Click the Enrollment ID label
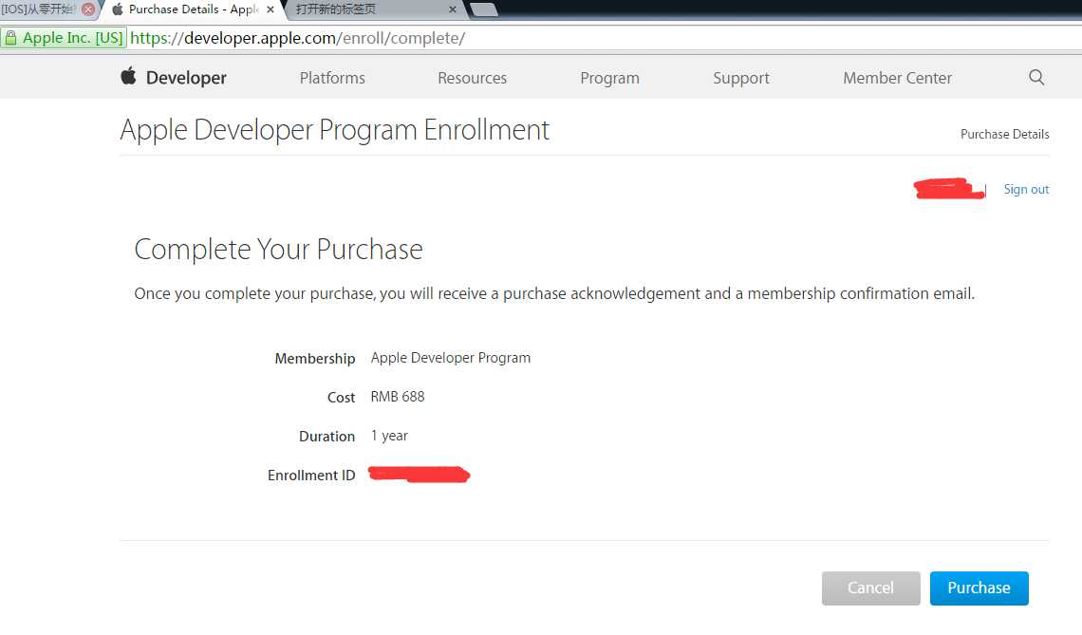The height and width of the screenshot is (635, 1082). point(311,476)
